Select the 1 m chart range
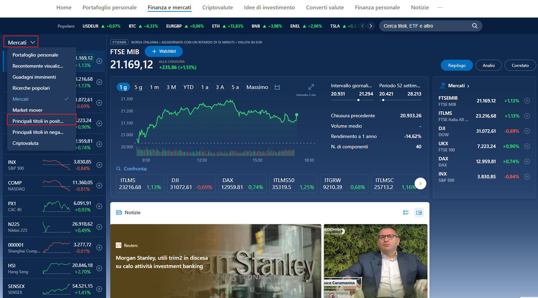Image resolution: width=538 pixels, height=298 pixels. (x=154, y=87)
